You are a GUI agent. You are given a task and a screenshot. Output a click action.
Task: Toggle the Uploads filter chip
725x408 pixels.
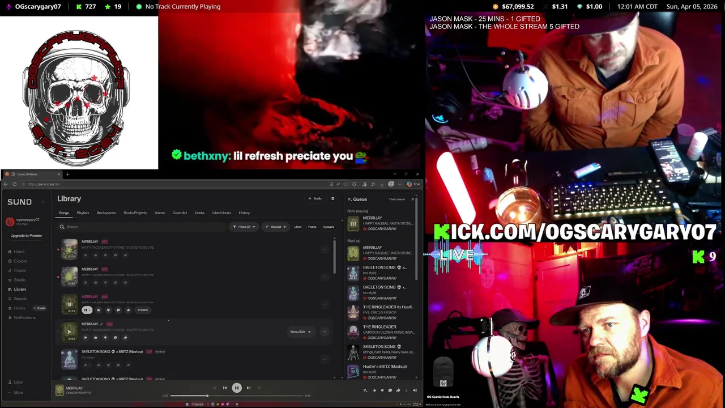(x=329, y=227)
